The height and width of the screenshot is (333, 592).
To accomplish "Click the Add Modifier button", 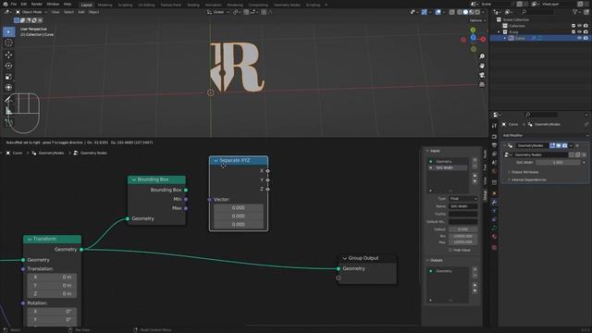I will click(546, 135).
